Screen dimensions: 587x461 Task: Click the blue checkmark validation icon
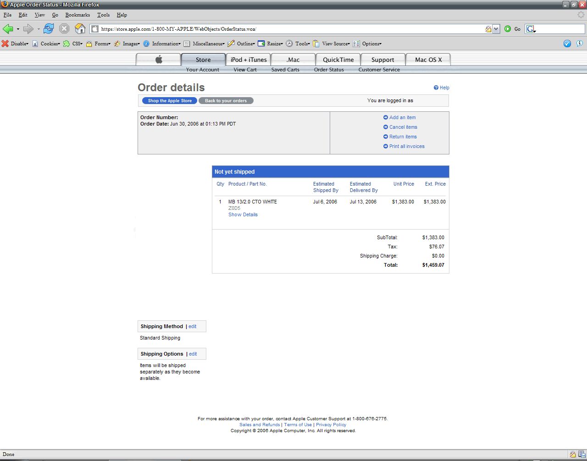coord(567,44)
